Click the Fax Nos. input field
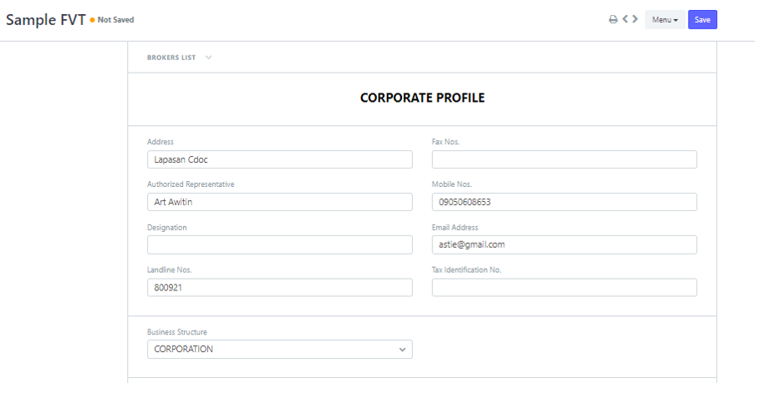Screen dimensions: 774x408 click(x=564, y=159)
